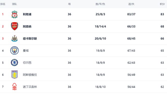167x94 pixels.
Task: Open team link 阿森纳
Action: (27, 26)
